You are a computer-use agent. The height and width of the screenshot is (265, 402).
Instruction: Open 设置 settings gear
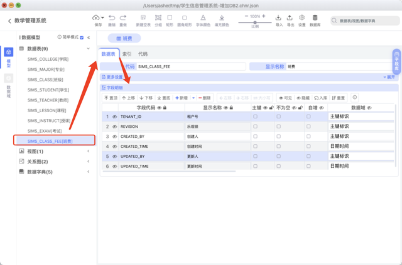(302, 18)
